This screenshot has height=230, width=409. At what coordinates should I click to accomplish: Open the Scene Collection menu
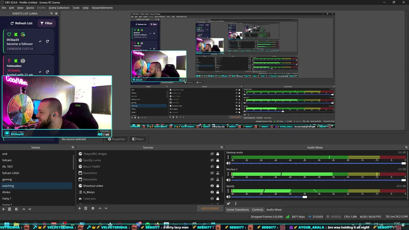pos(59,8)
